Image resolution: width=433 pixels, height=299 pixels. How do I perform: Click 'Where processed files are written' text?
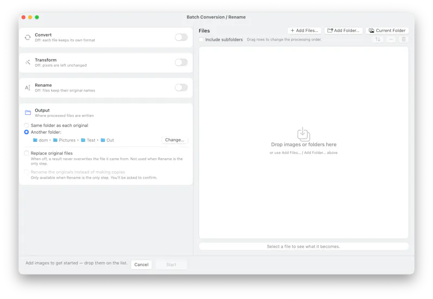tap(64, 116)
